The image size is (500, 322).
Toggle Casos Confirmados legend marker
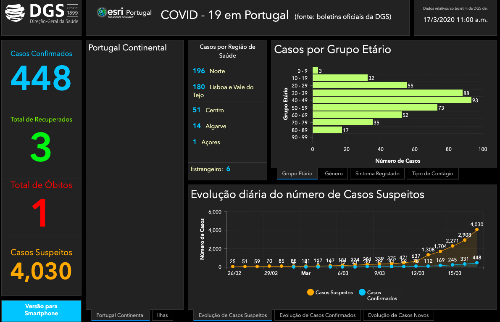point(362,292)
